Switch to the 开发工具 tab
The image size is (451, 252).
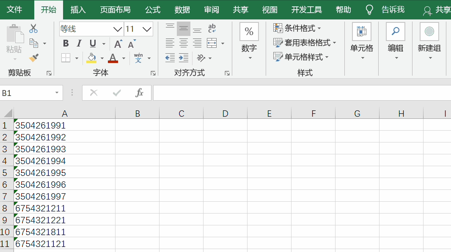[307, 10]
